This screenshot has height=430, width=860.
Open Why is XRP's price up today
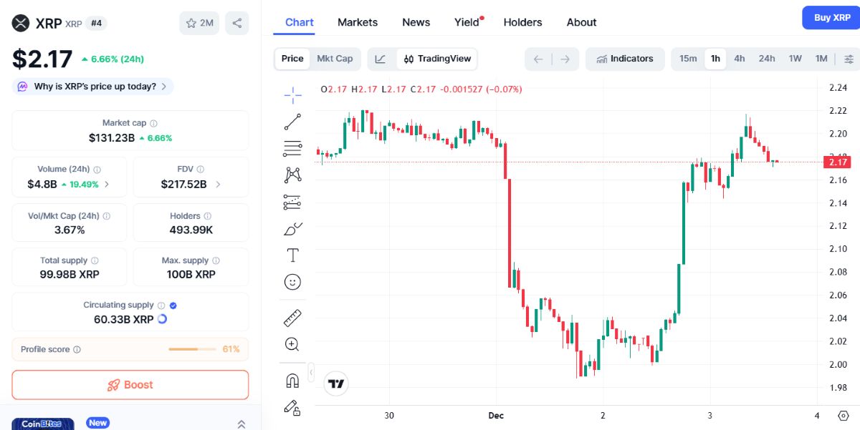93,87
